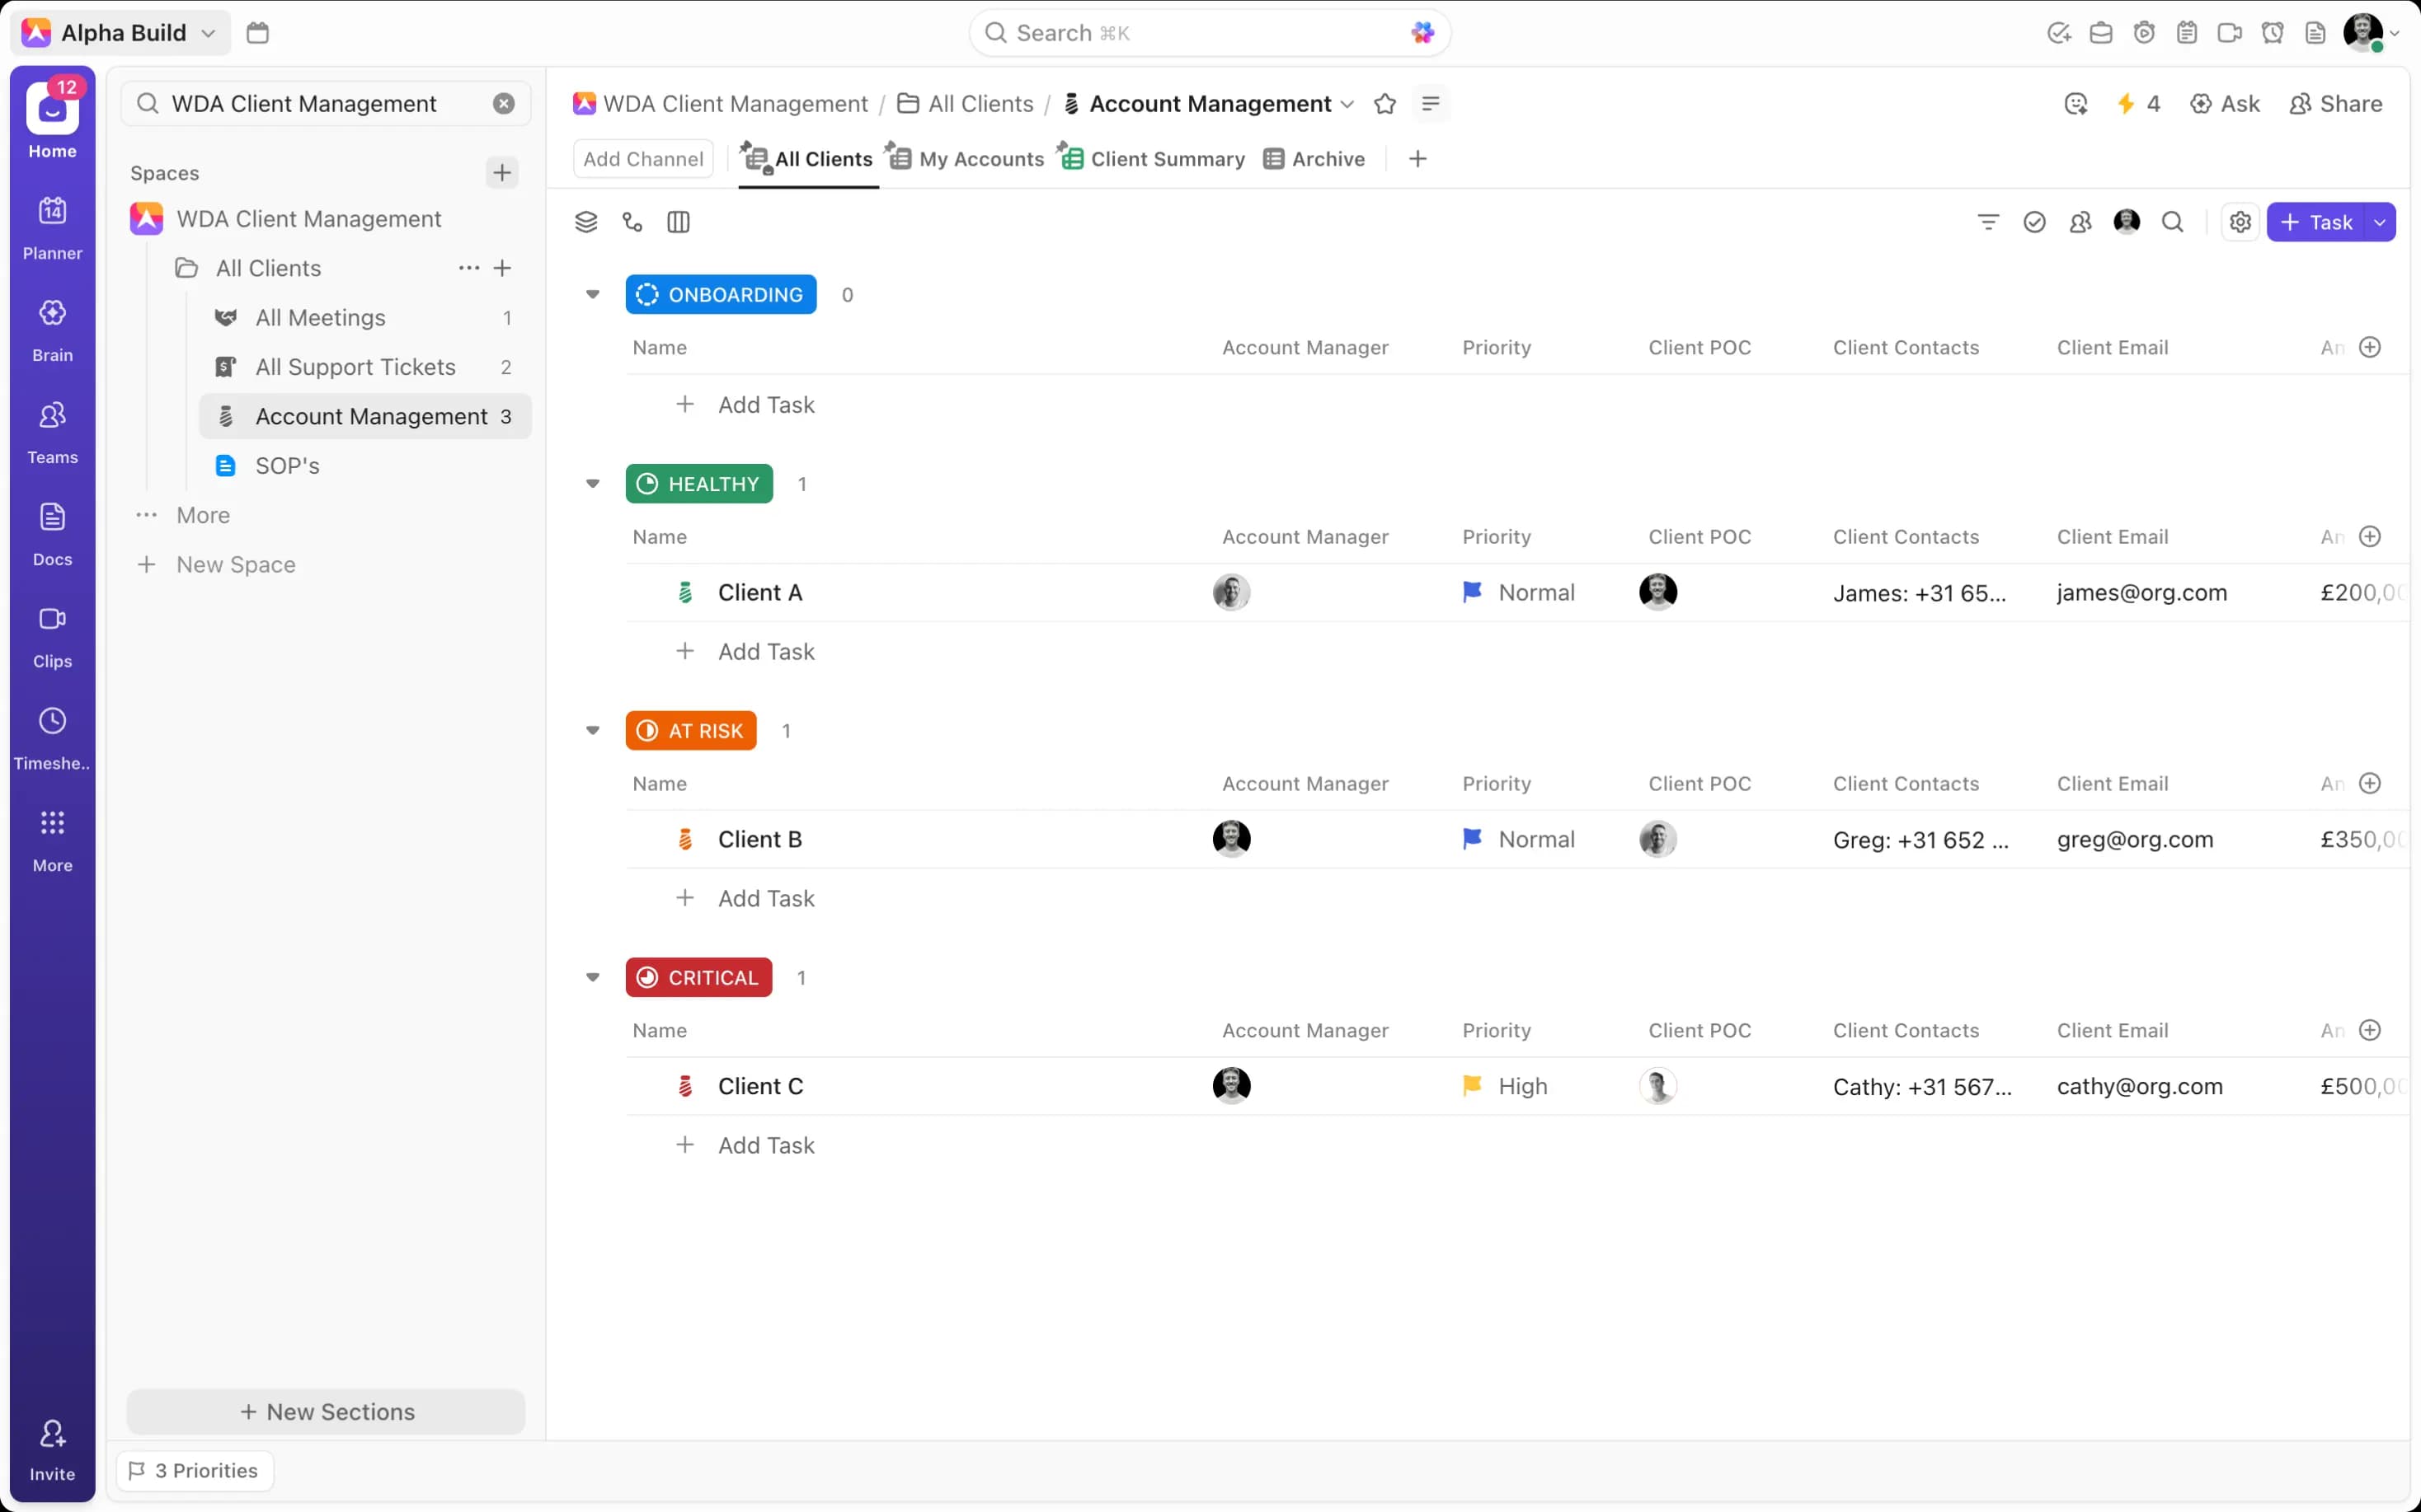
Task: Click the Add Channel button
Action: [643, 159]
